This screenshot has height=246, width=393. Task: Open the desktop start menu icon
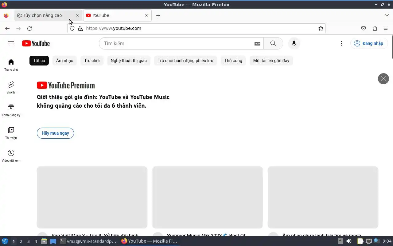5,241
